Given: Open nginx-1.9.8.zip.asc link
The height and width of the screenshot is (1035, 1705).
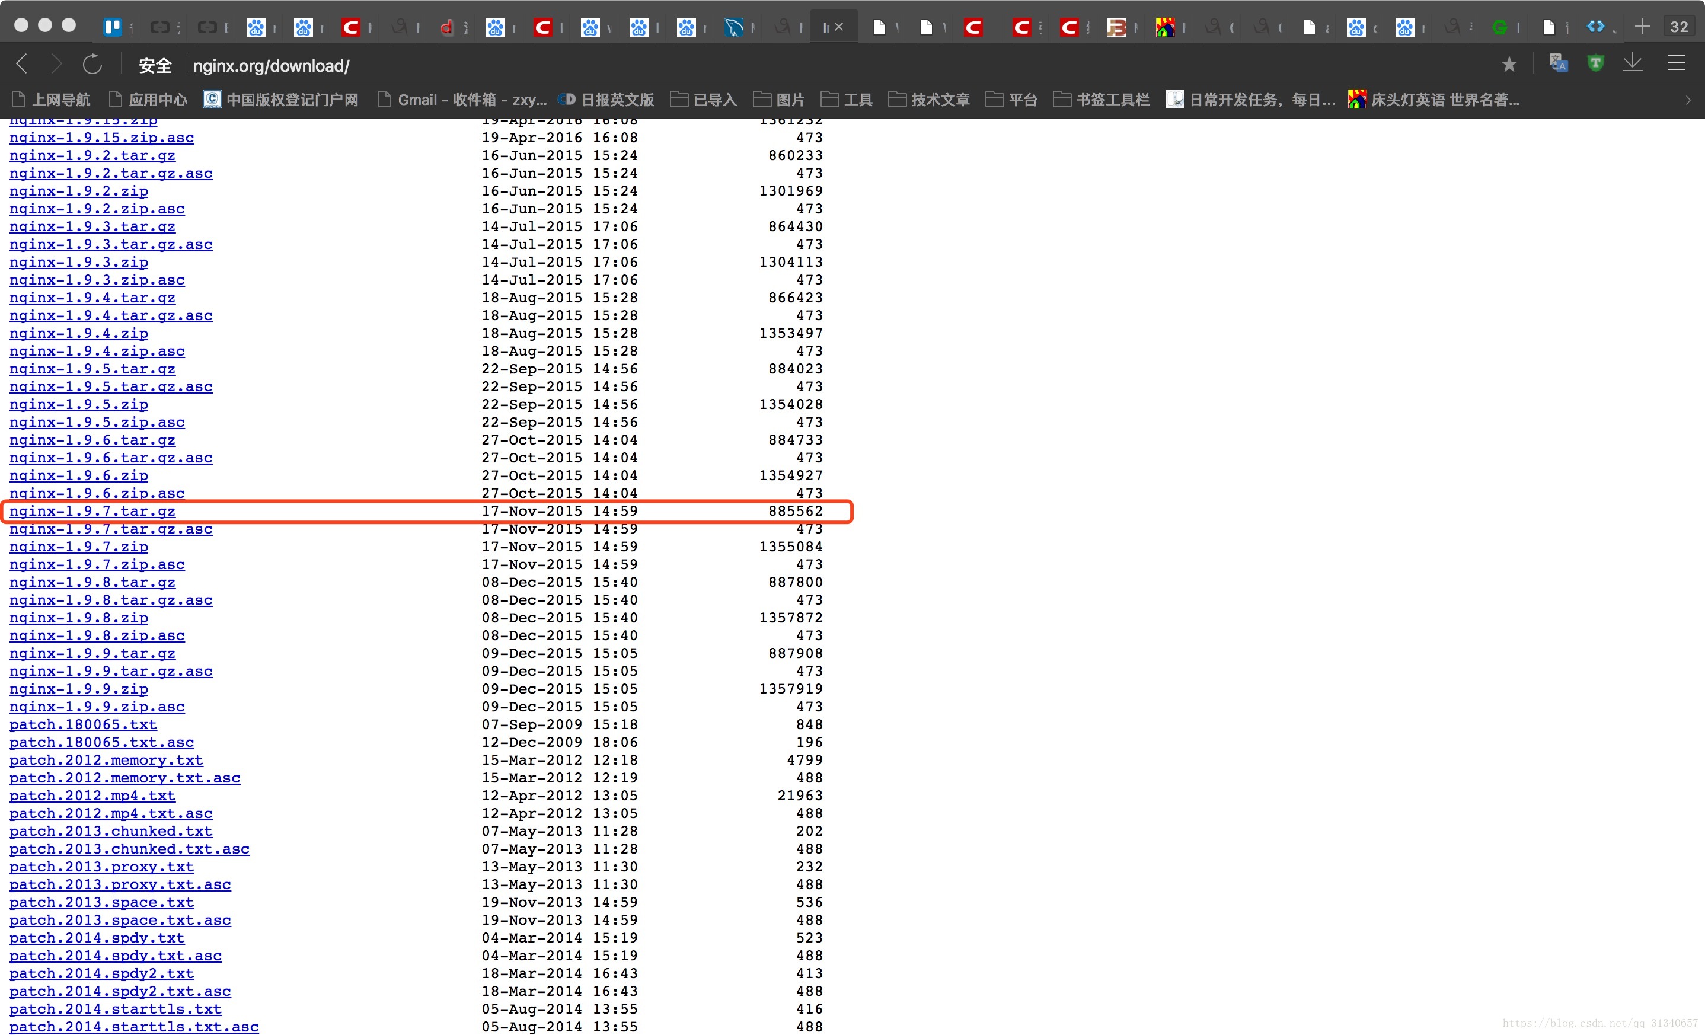Looking at the screenshot, I should coord(97,636).
